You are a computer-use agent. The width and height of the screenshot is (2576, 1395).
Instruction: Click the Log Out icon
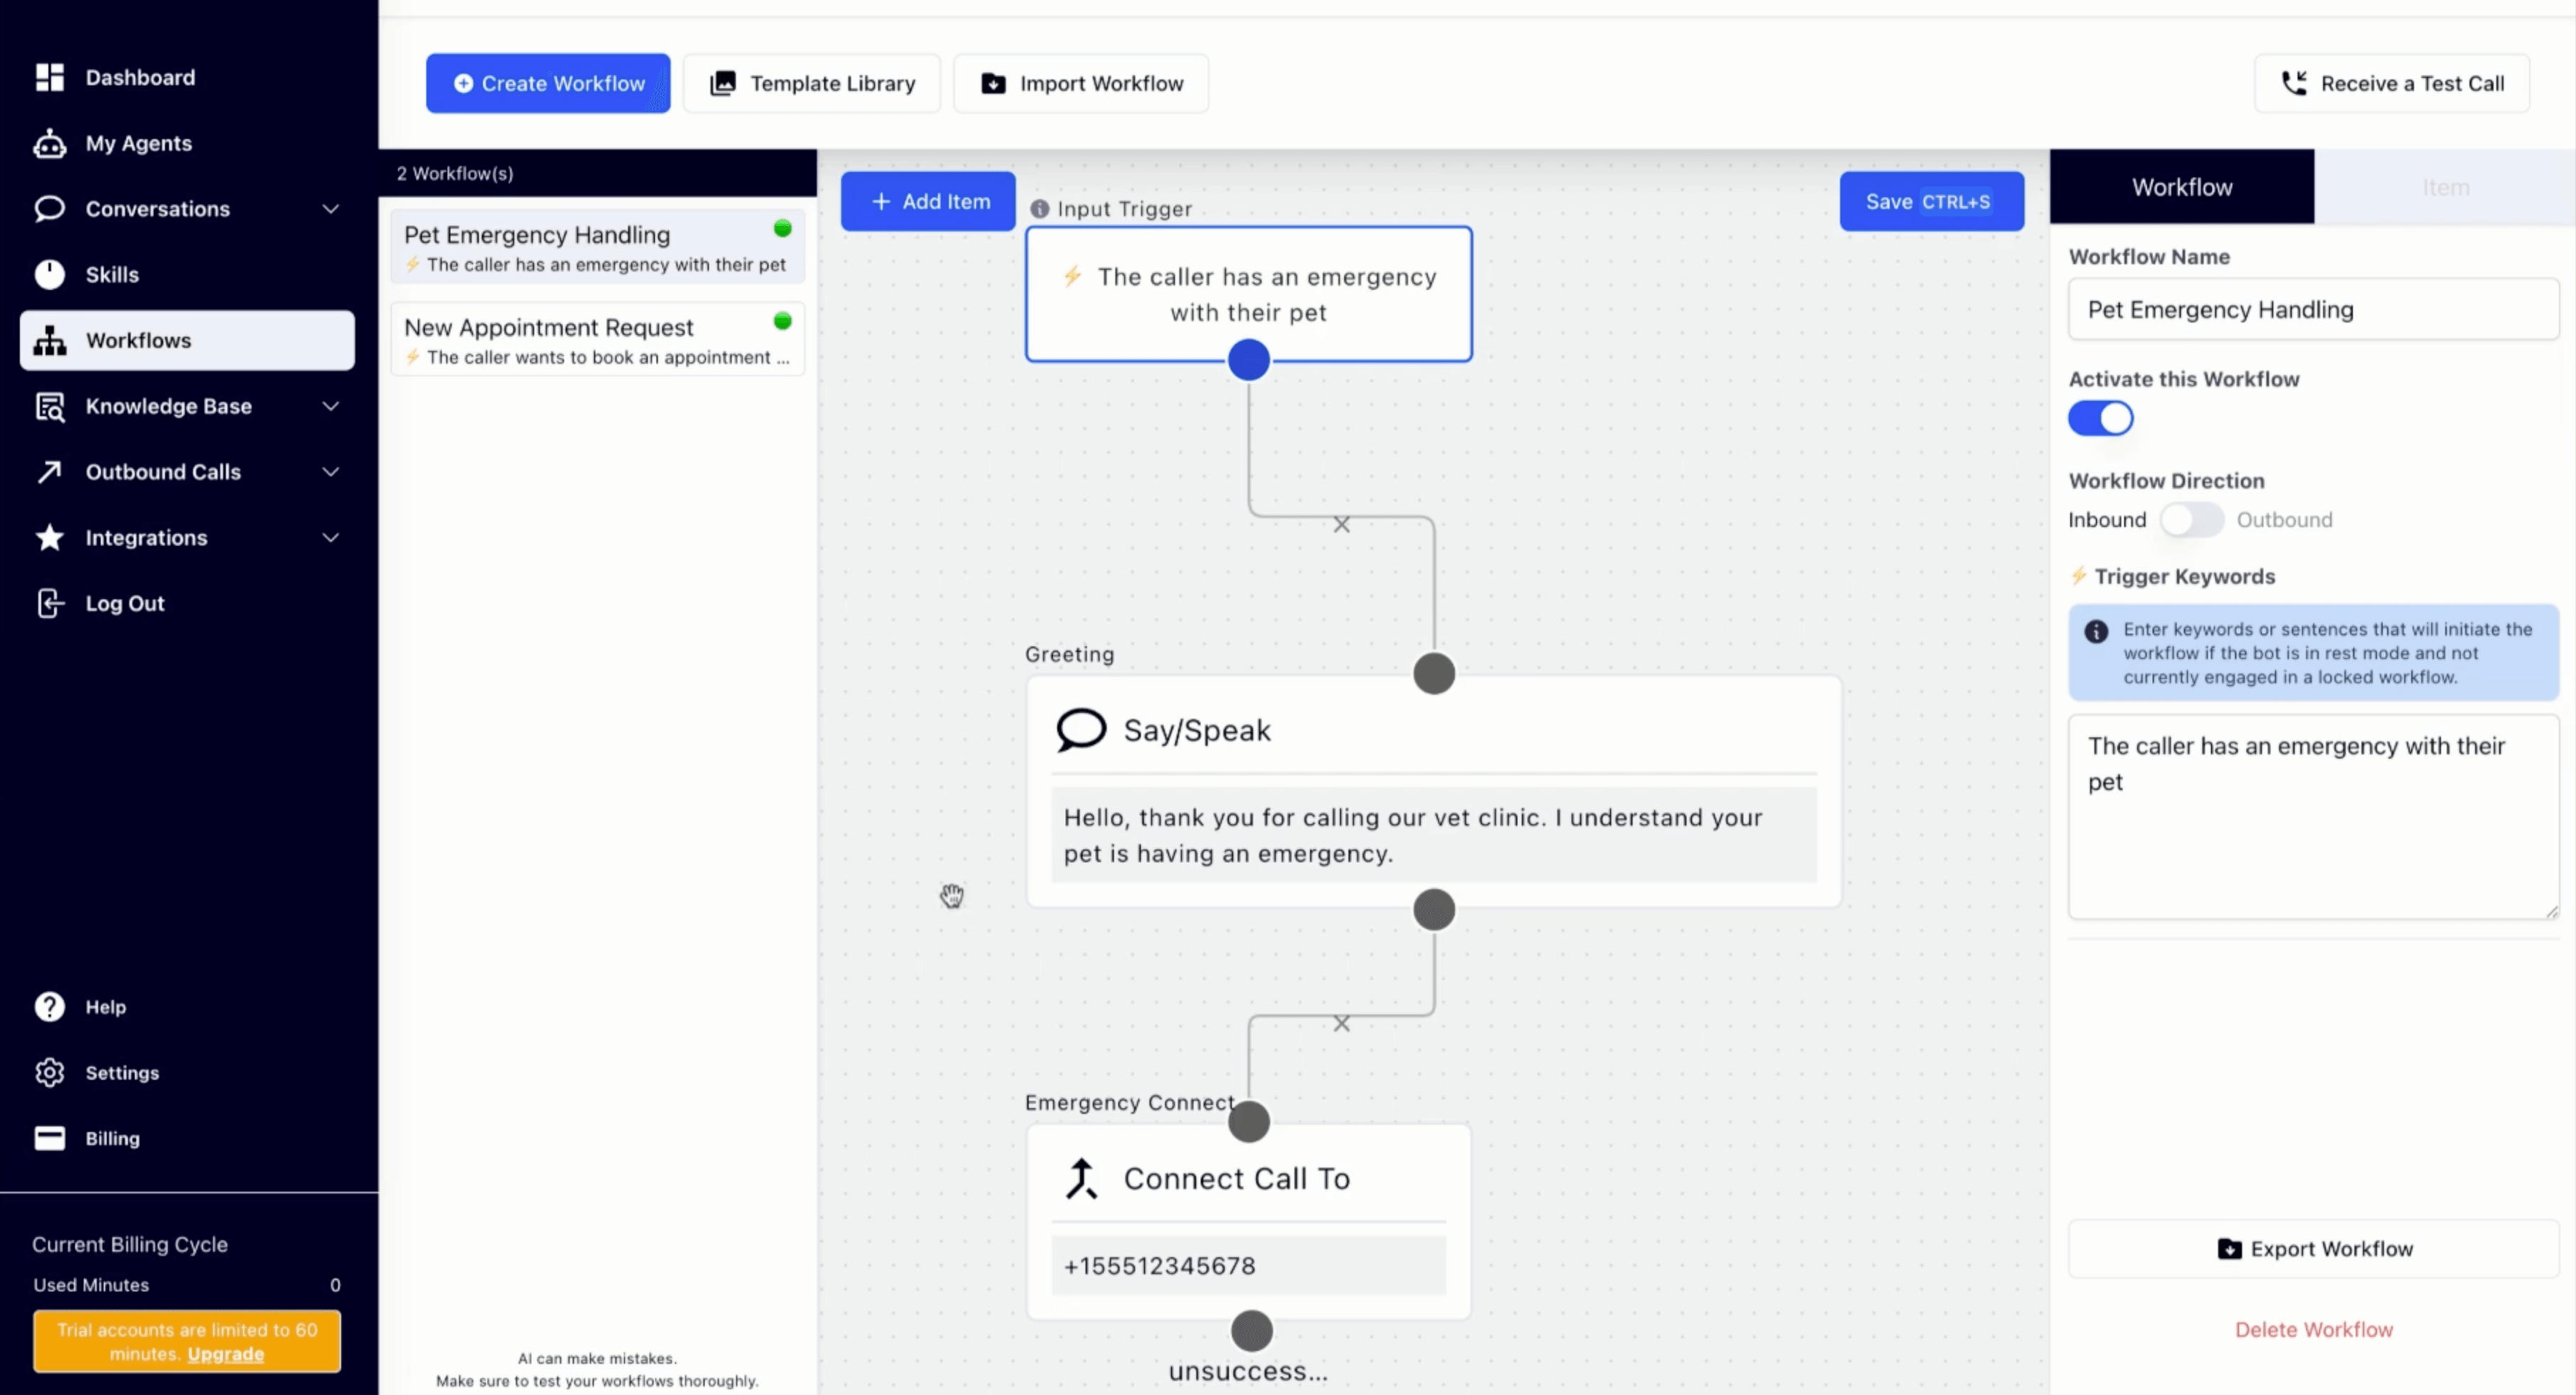tap(50, 604)
